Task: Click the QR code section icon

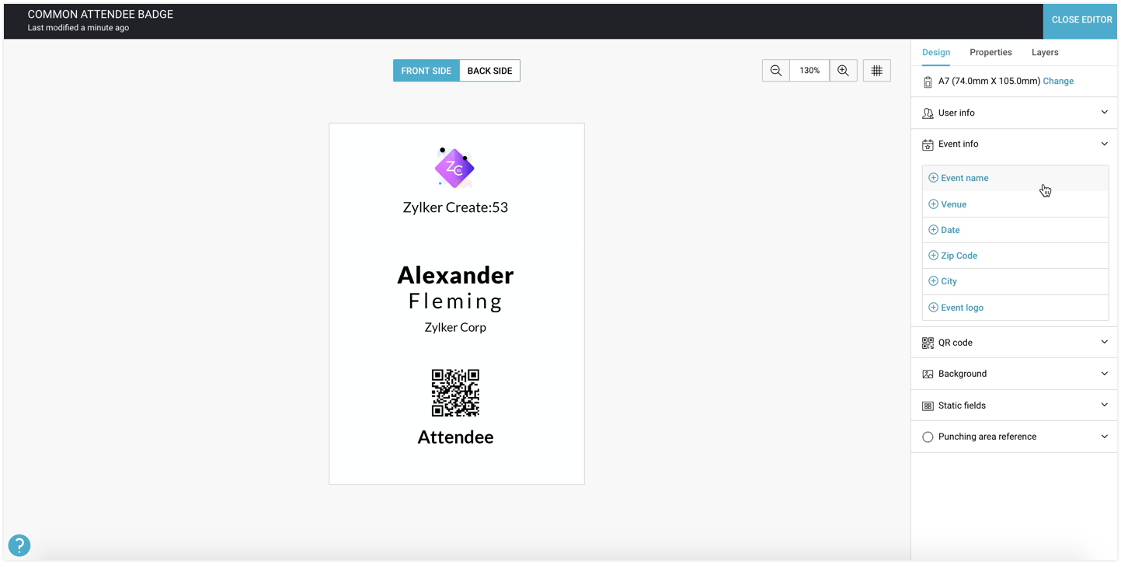Action: [928, 343]
